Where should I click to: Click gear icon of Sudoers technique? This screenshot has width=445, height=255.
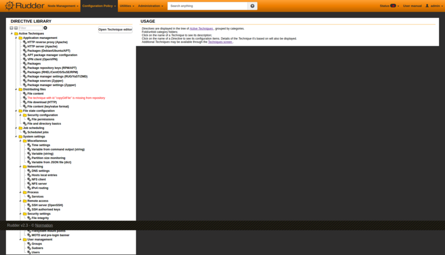tap(29, 248)
